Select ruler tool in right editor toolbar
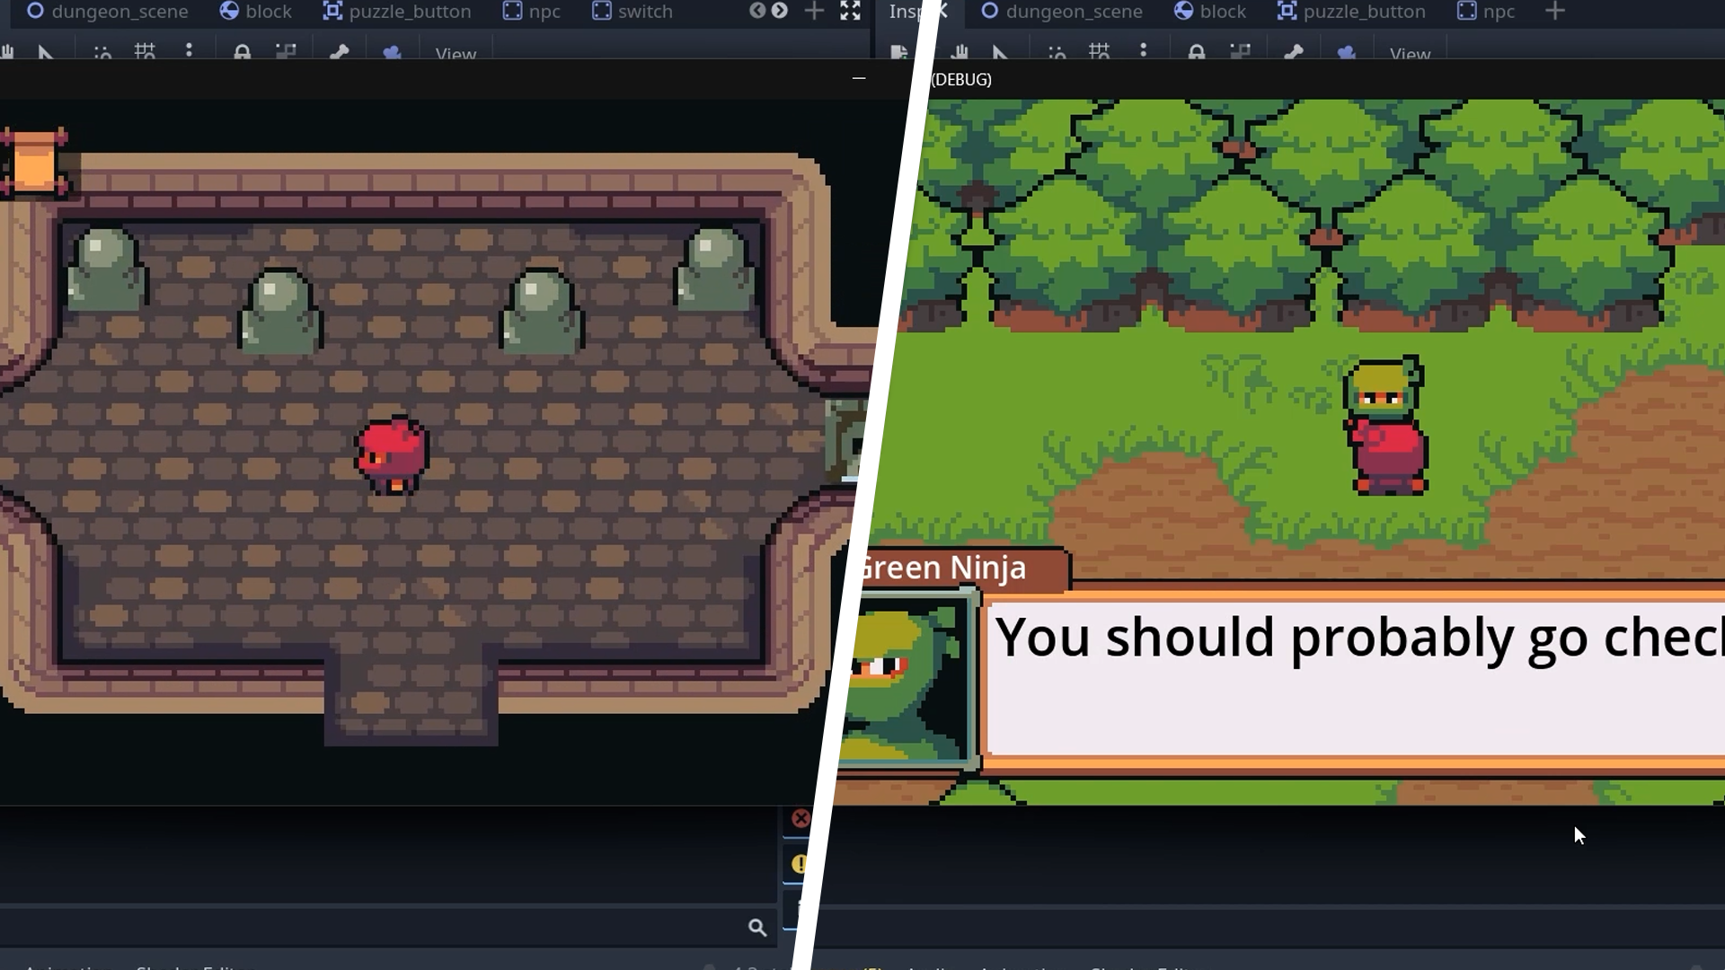1725x970 pixels. coord(1000,53)
